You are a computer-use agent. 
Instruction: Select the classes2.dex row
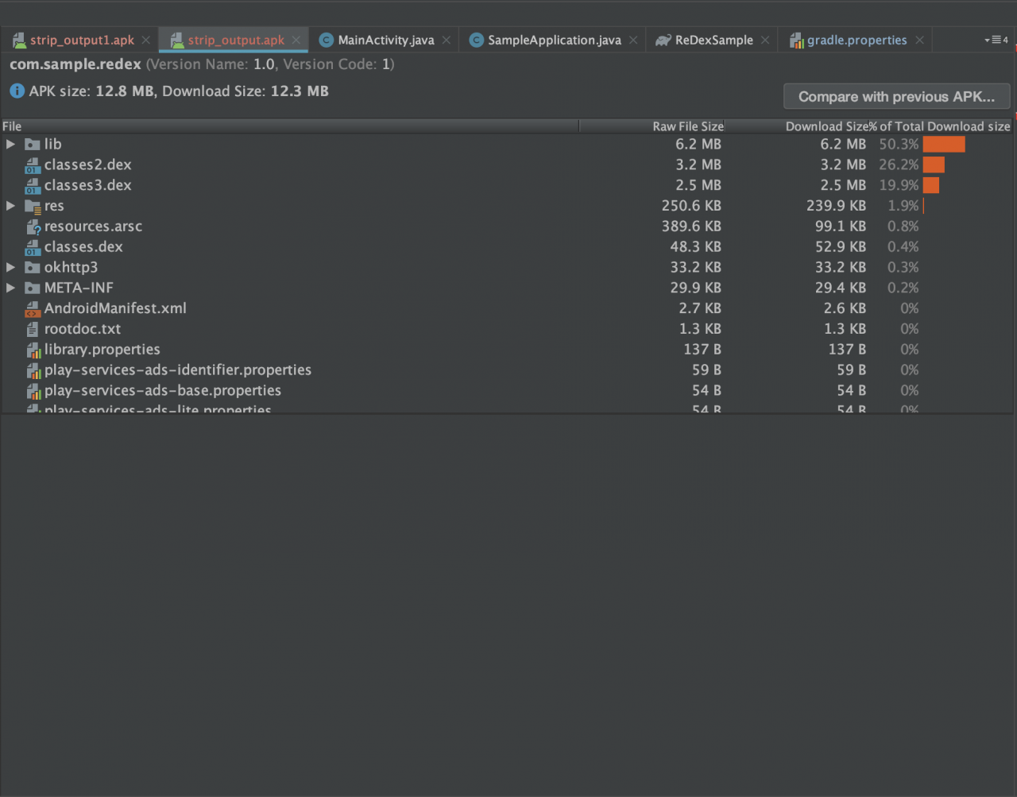point(507,164)
